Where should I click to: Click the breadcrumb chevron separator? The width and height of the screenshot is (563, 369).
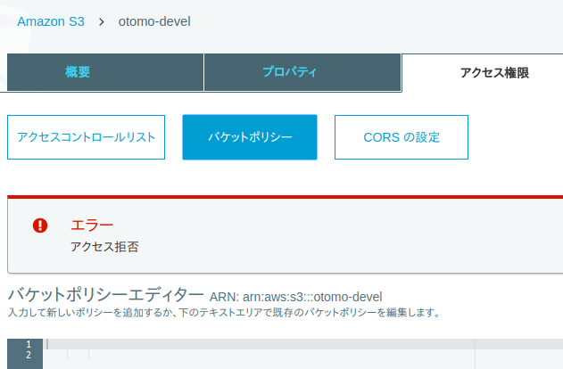click(101, 22)
